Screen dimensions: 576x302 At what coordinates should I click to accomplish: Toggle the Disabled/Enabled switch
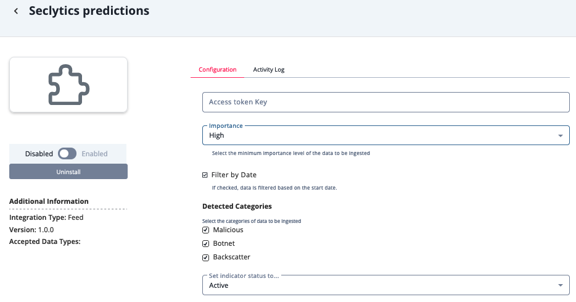(67, 153)
